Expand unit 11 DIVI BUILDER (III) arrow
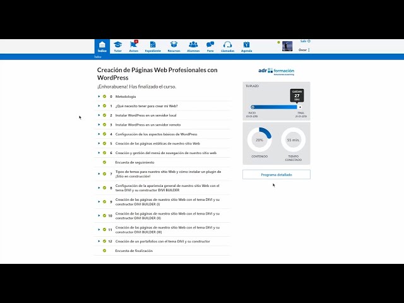Image resolution: width=404 pixels, height=303 pixels. [x=99, y=229]
